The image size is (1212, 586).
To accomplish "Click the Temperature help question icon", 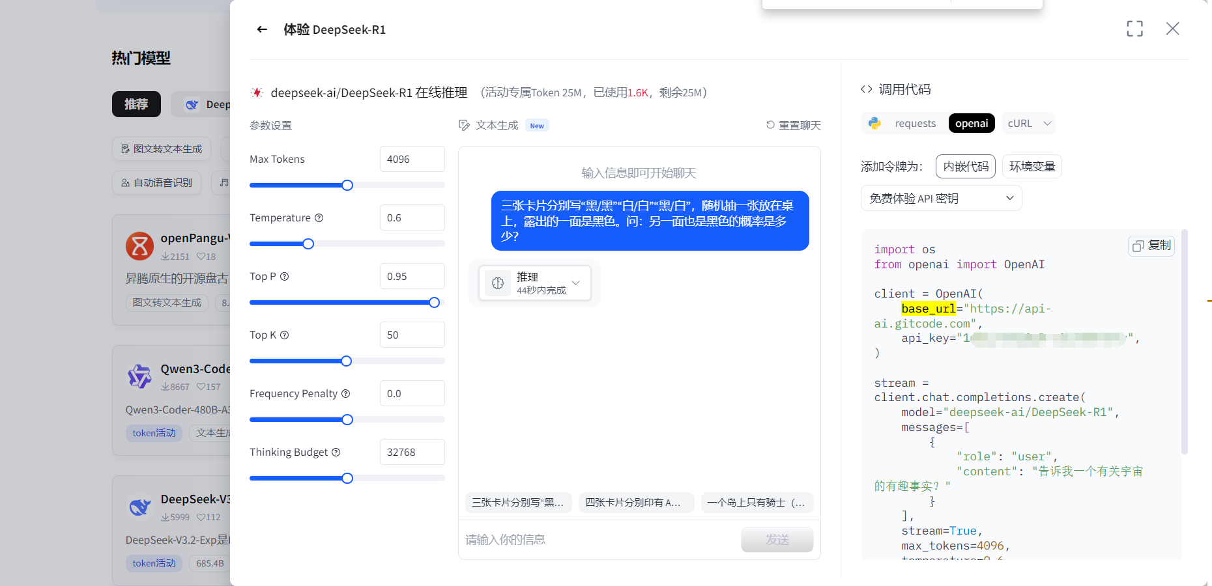I will 319,217.
